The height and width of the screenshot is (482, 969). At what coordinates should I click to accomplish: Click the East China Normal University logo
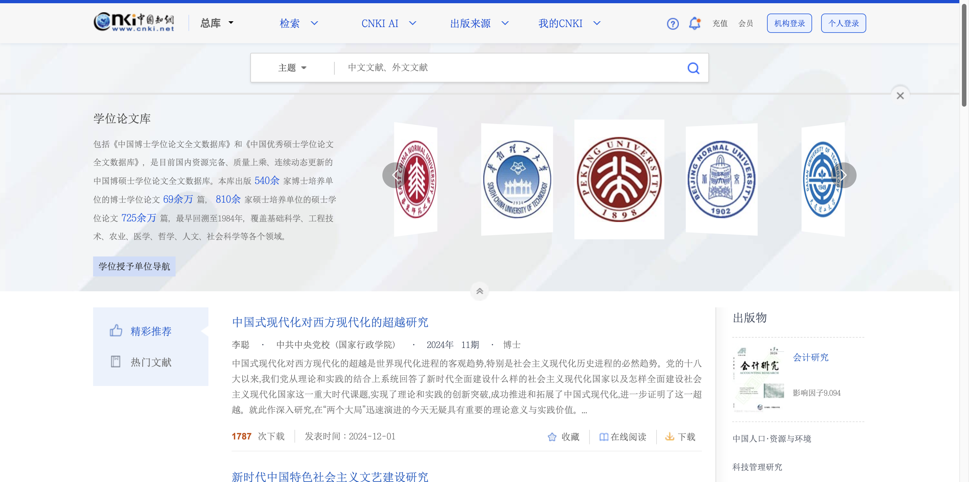416,179
